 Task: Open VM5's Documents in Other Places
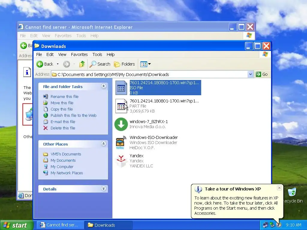(x=66, y=154)
